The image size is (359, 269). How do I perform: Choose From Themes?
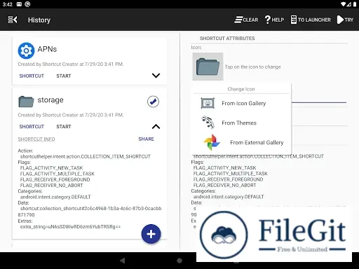(x=241, y=123)
